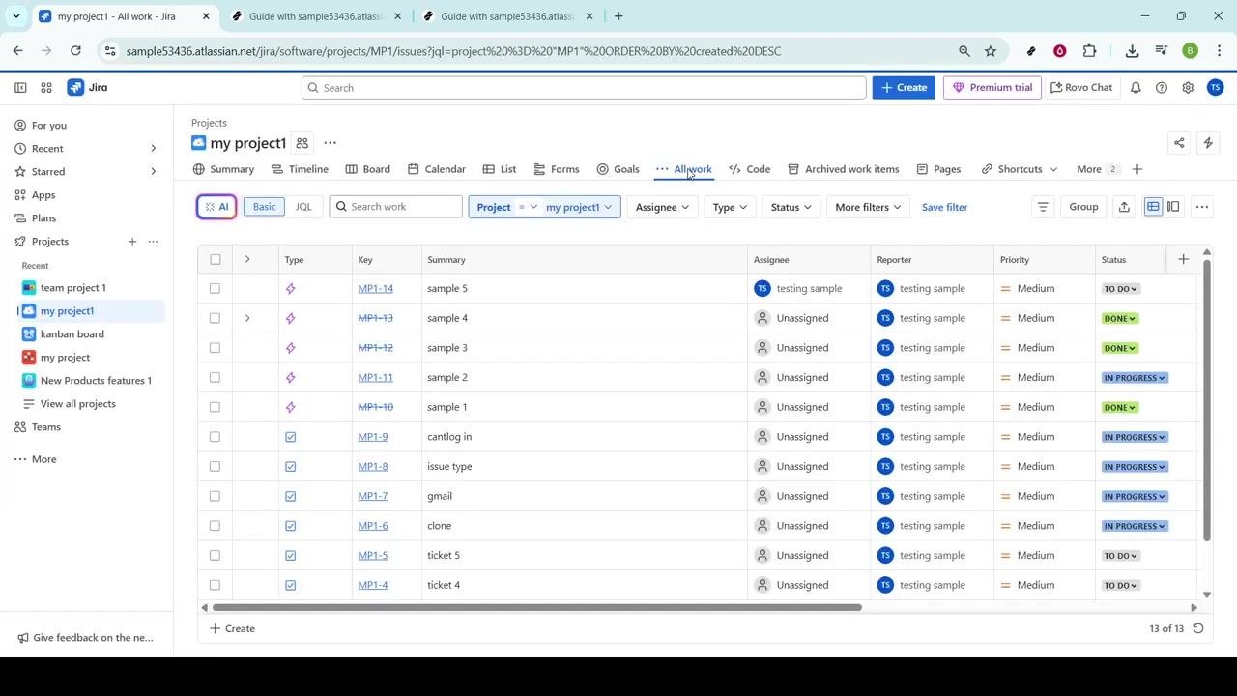Image resolution: width=1237 pixels, height=696 pixels.
Task: Click the export issues icon
Action: (x=1124, y=207)
